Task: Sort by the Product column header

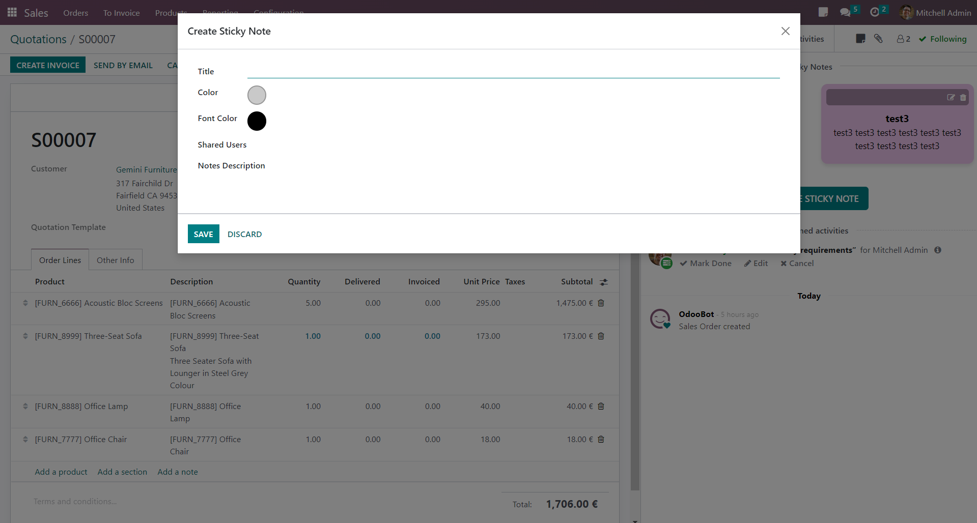Action: (x=50, y=281)
